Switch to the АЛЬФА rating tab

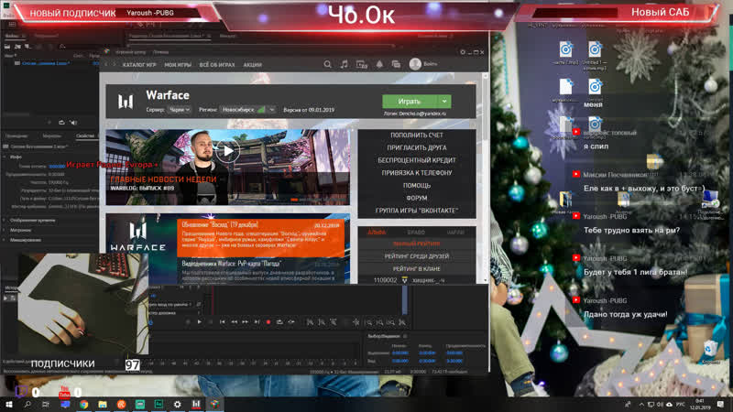(377, 233)
